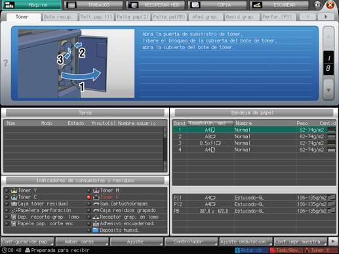The width and height of the screenshot is (339, 254).
Task: Click the question mark help icon
Action: tap(5, 63)
